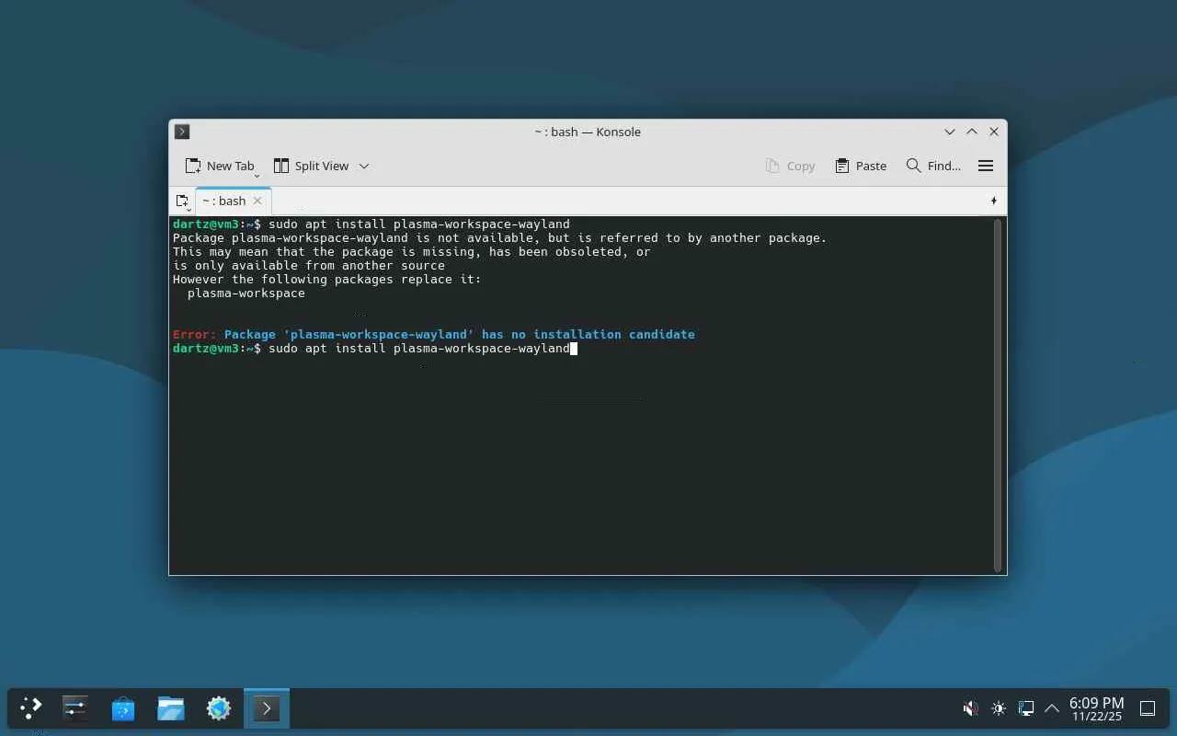Click the Paste toolbar button

[861, 166]
